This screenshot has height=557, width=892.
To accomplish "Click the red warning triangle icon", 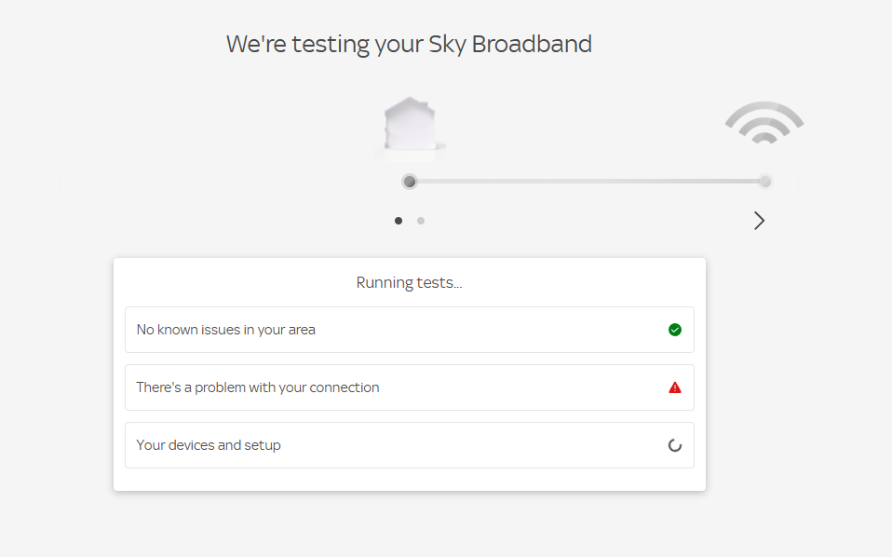I will pyautogui.click(x=675, y=387).
